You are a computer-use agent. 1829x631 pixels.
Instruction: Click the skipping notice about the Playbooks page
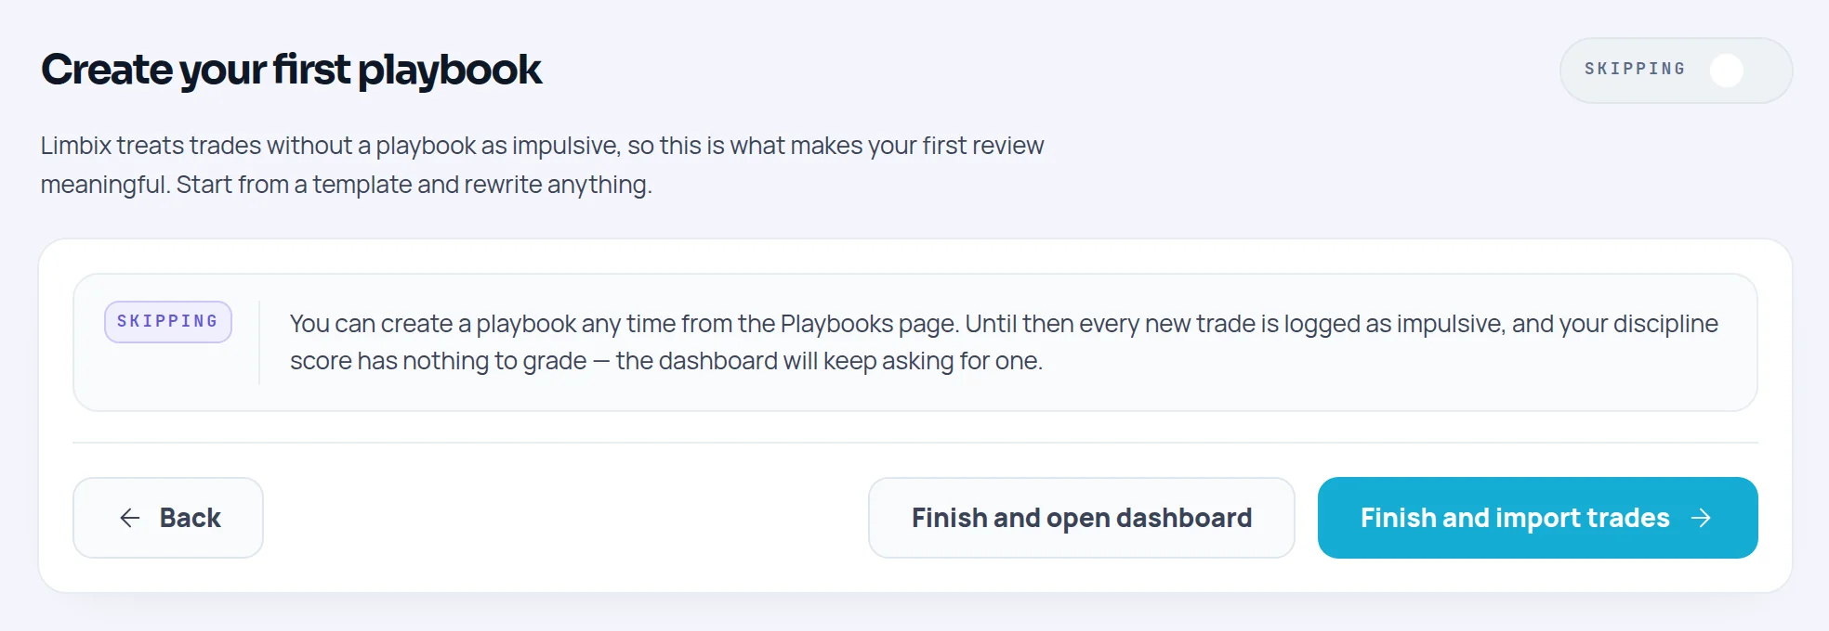point(1004,342)
